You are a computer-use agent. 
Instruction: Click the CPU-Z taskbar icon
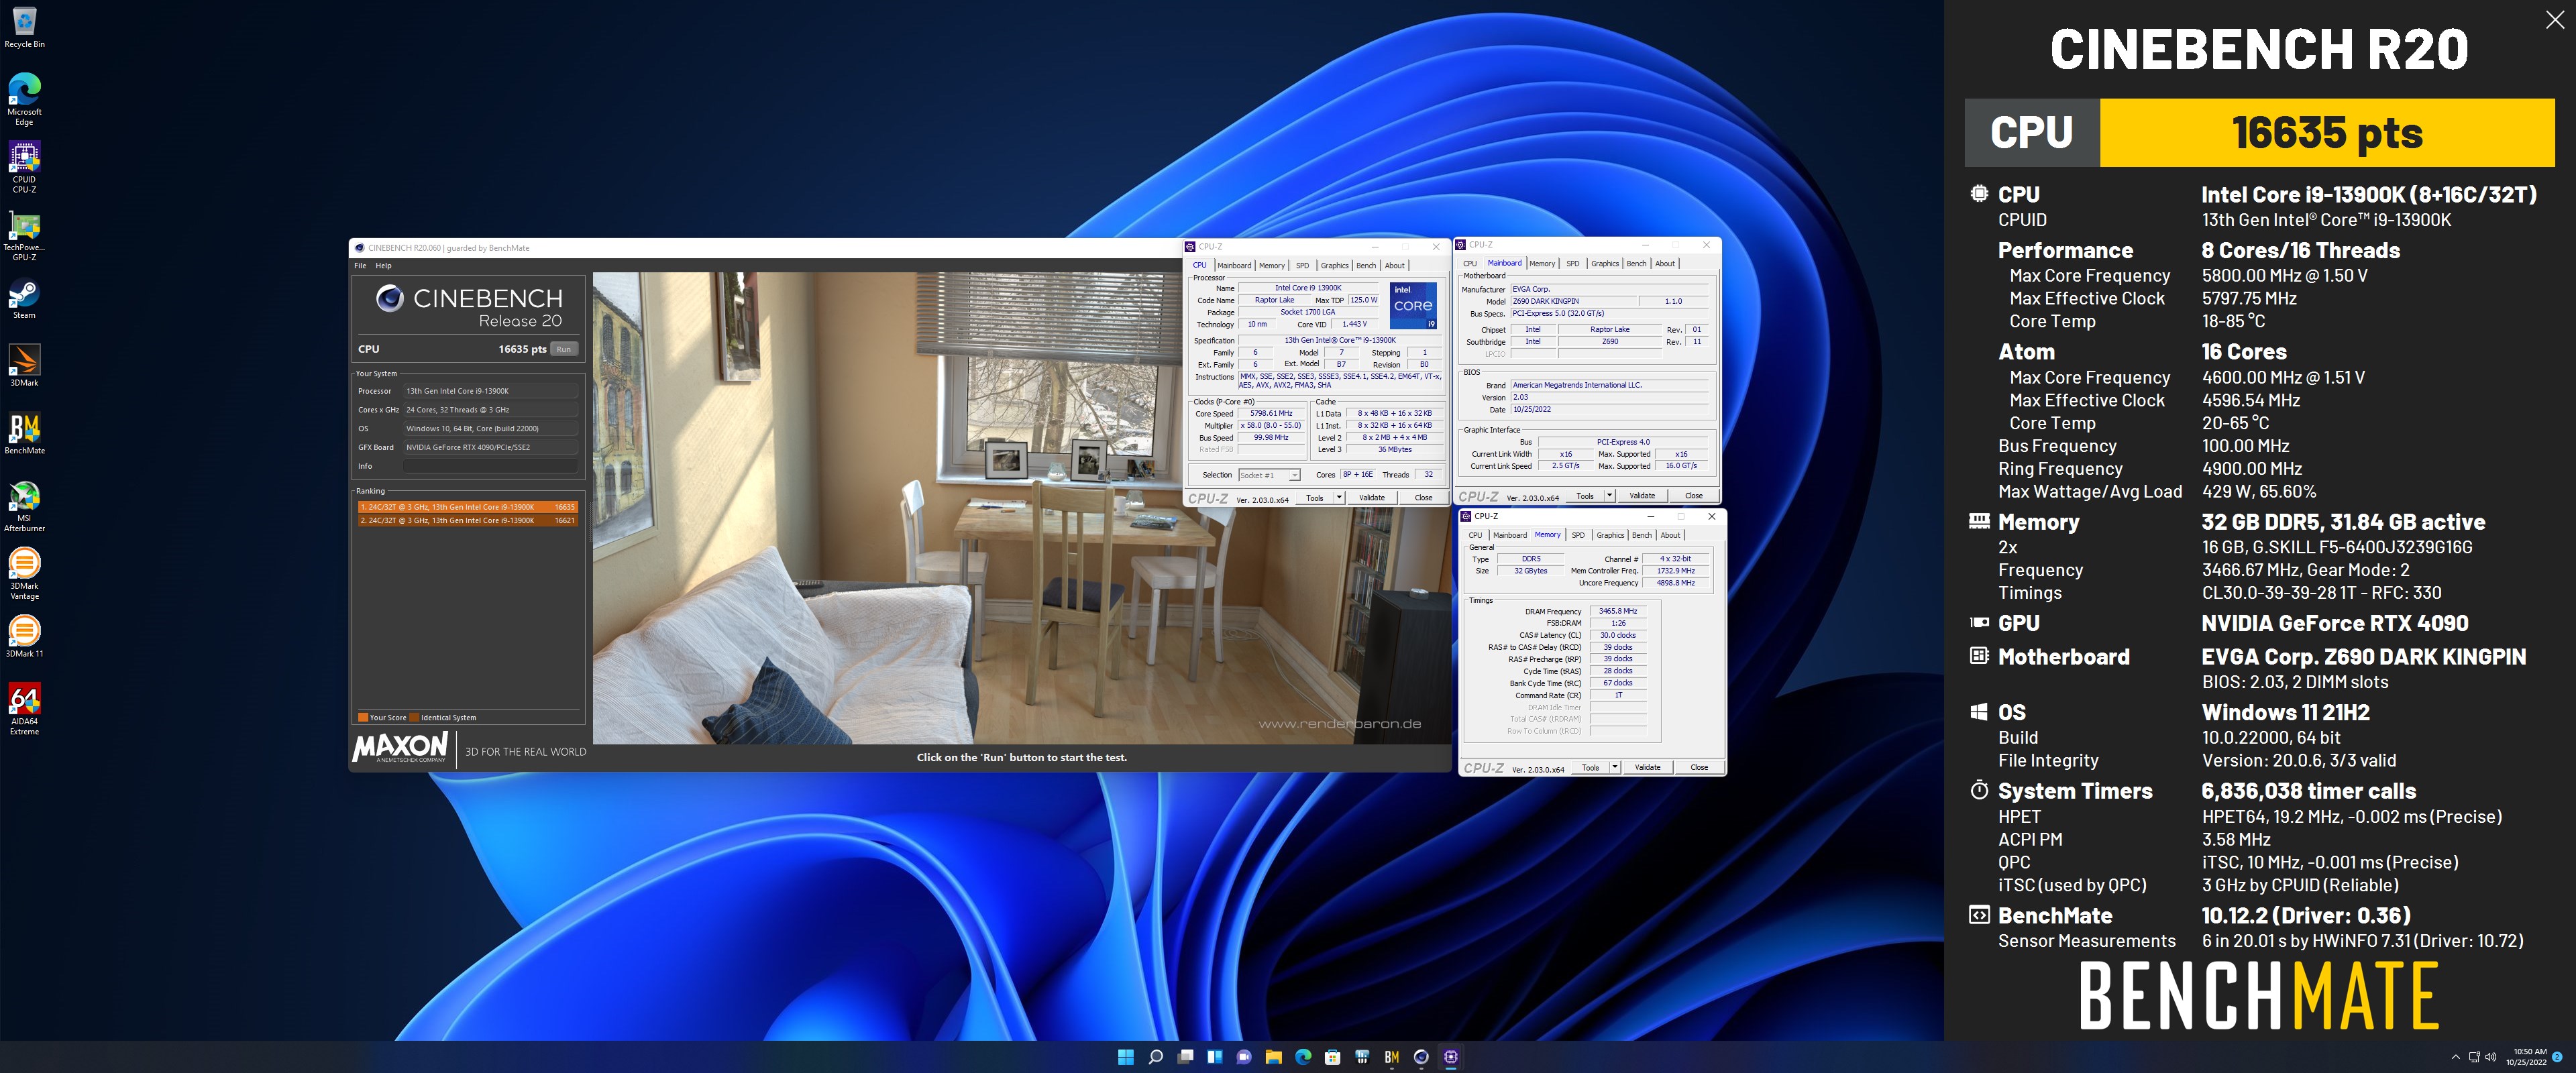tap(1451, 1057)
